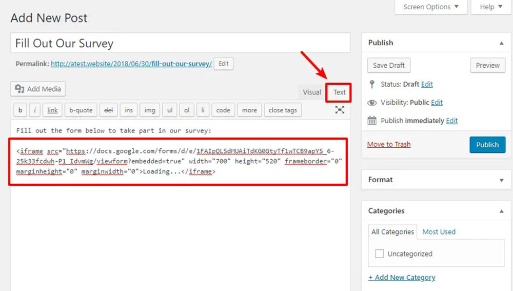This screenshot has height=291, width=513.
Task: Click the bold 'b' quicktag button
Action: (20, 110)
